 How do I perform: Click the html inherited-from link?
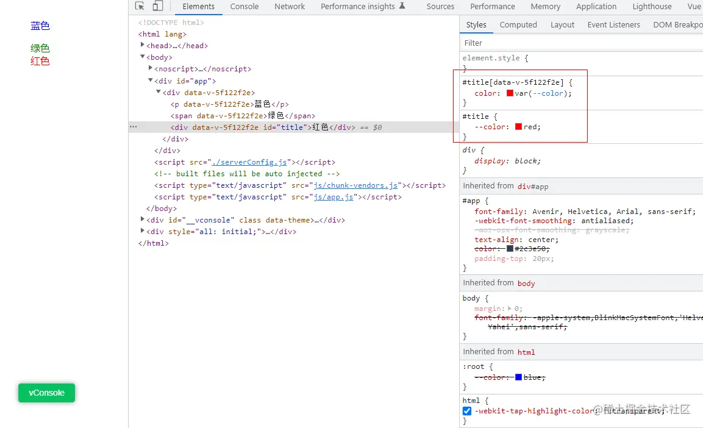[526, 352]
